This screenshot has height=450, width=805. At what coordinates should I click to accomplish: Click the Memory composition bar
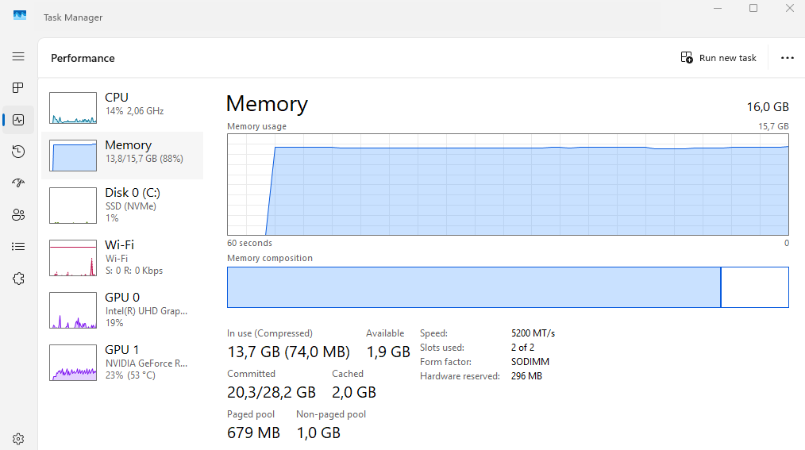508,287
